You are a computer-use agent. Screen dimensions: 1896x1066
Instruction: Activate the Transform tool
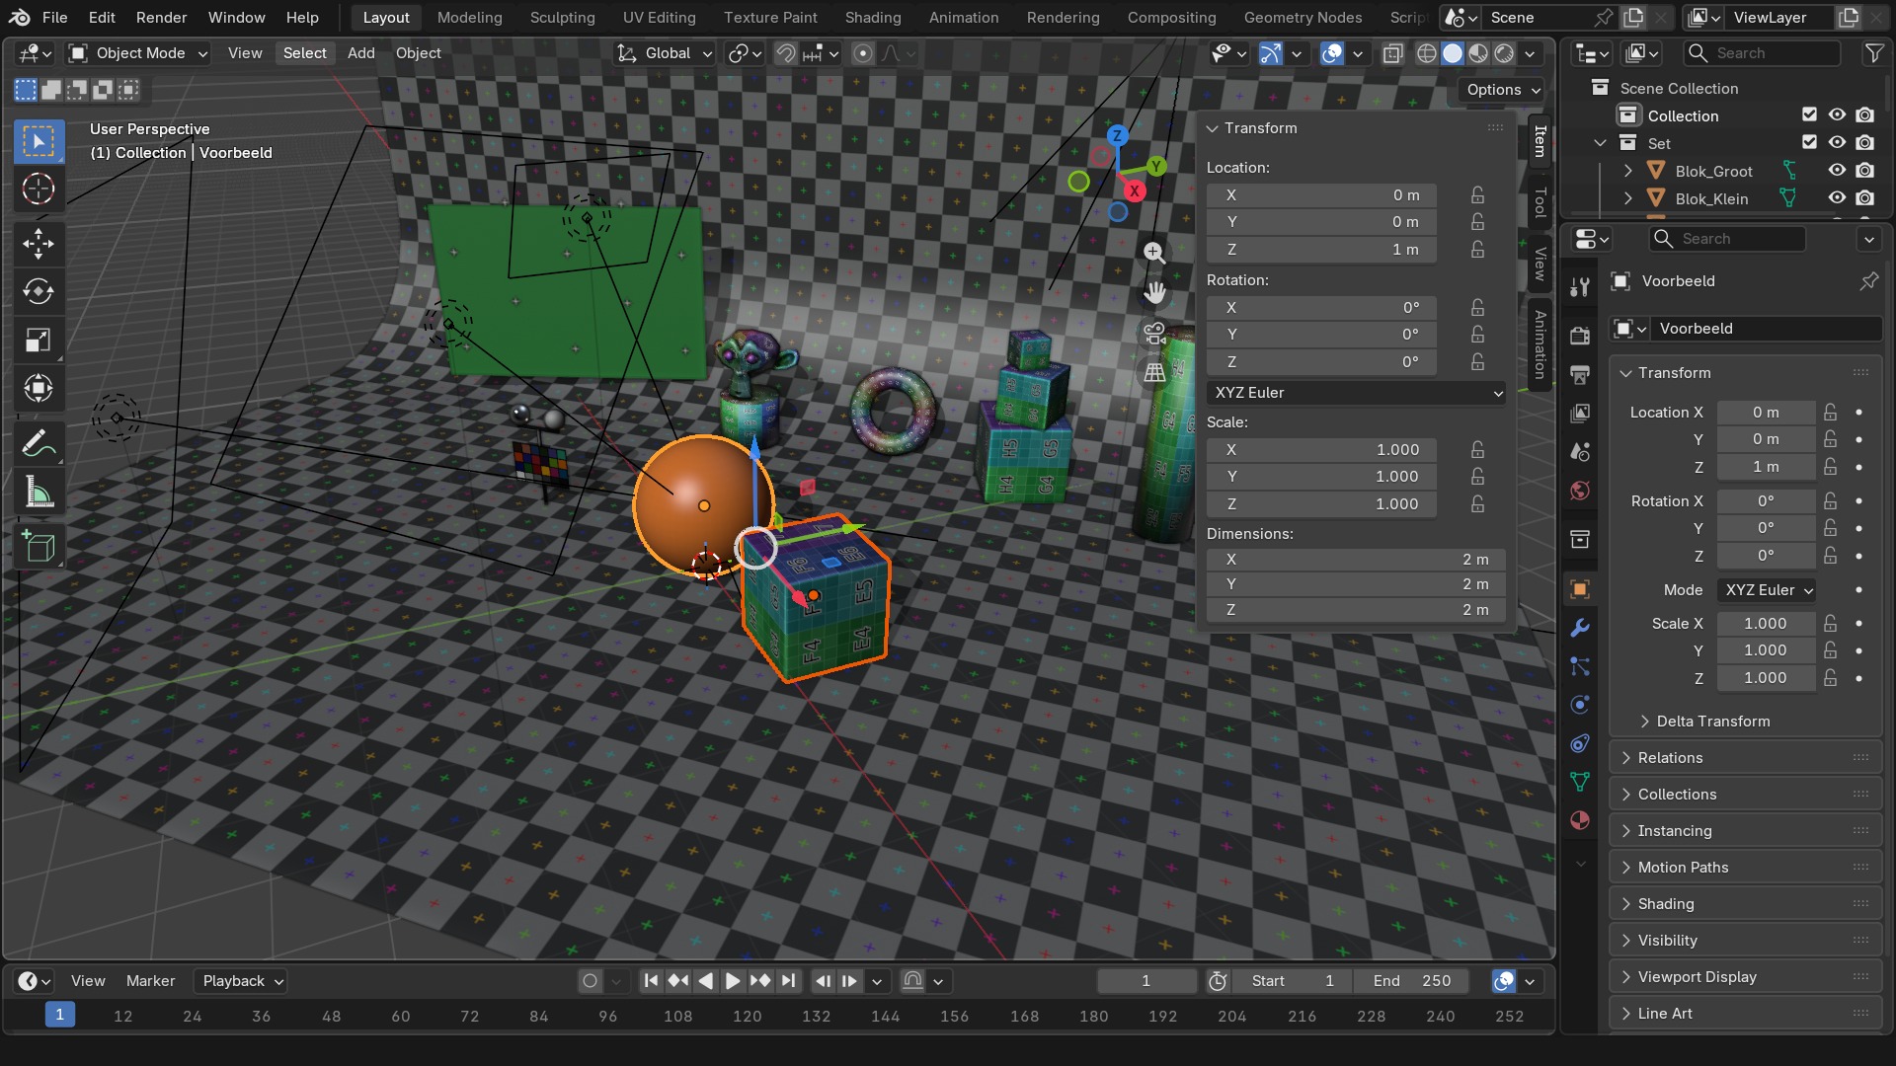click(x=39, y=389)
